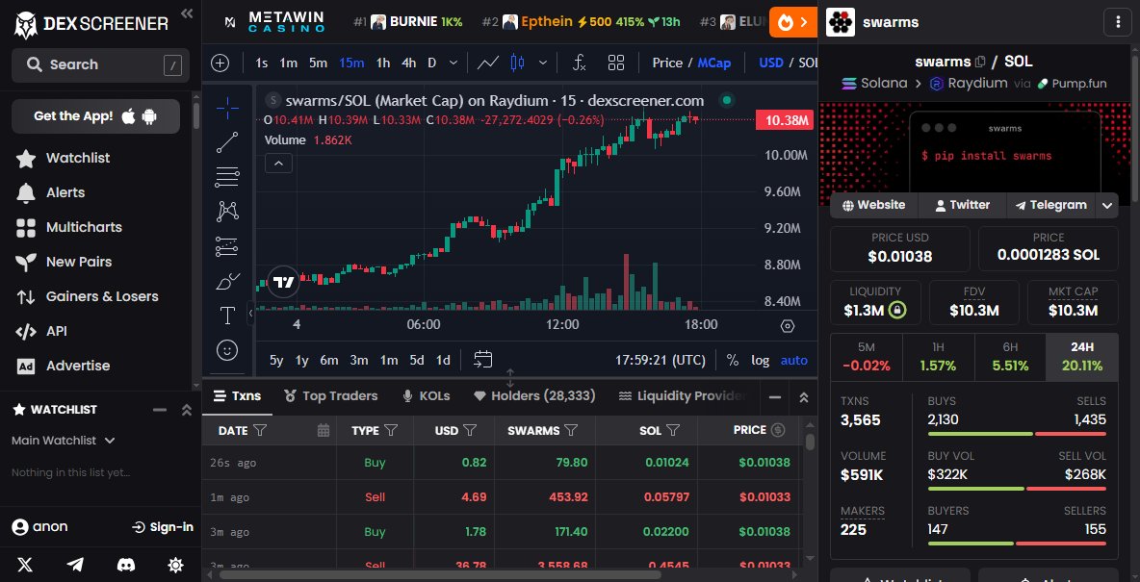1140x582 pixels.
Task: Expand chart type dropdown arrow
Action: [x=542, y=63]
